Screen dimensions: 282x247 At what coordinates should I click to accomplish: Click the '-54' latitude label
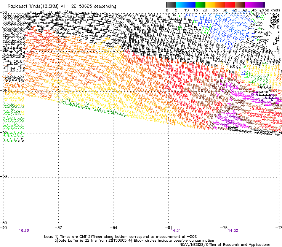coord(3,90)
